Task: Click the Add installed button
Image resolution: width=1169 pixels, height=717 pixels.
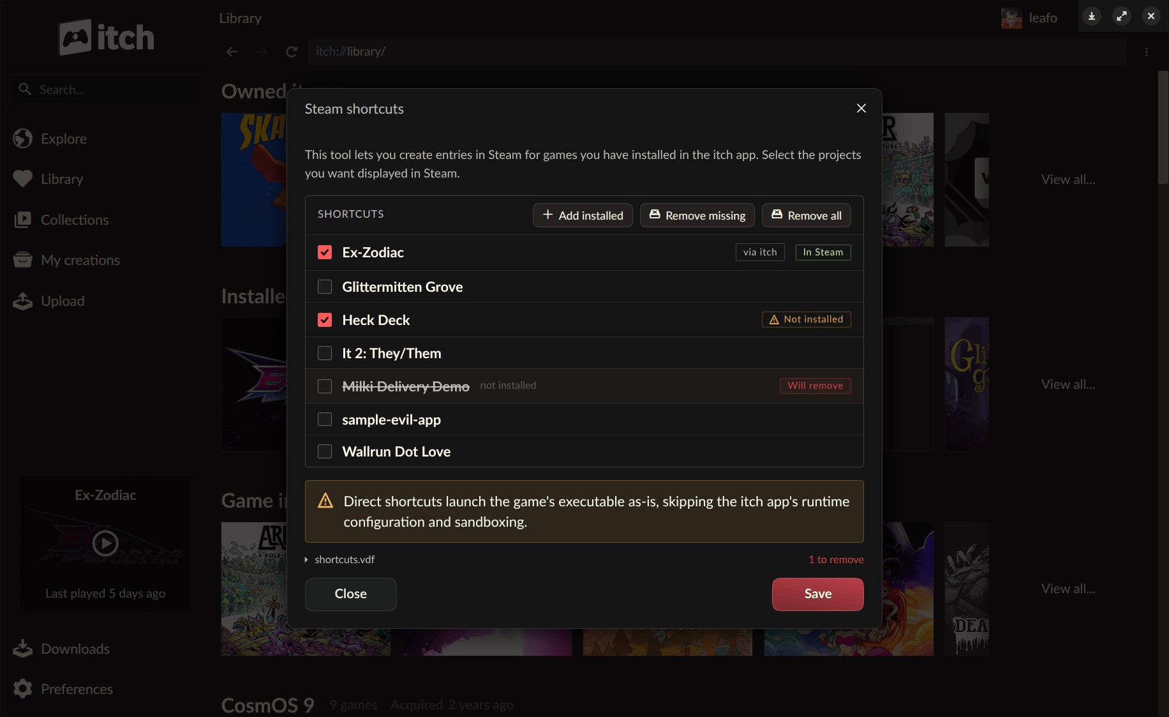Action: tap(583, 215)
